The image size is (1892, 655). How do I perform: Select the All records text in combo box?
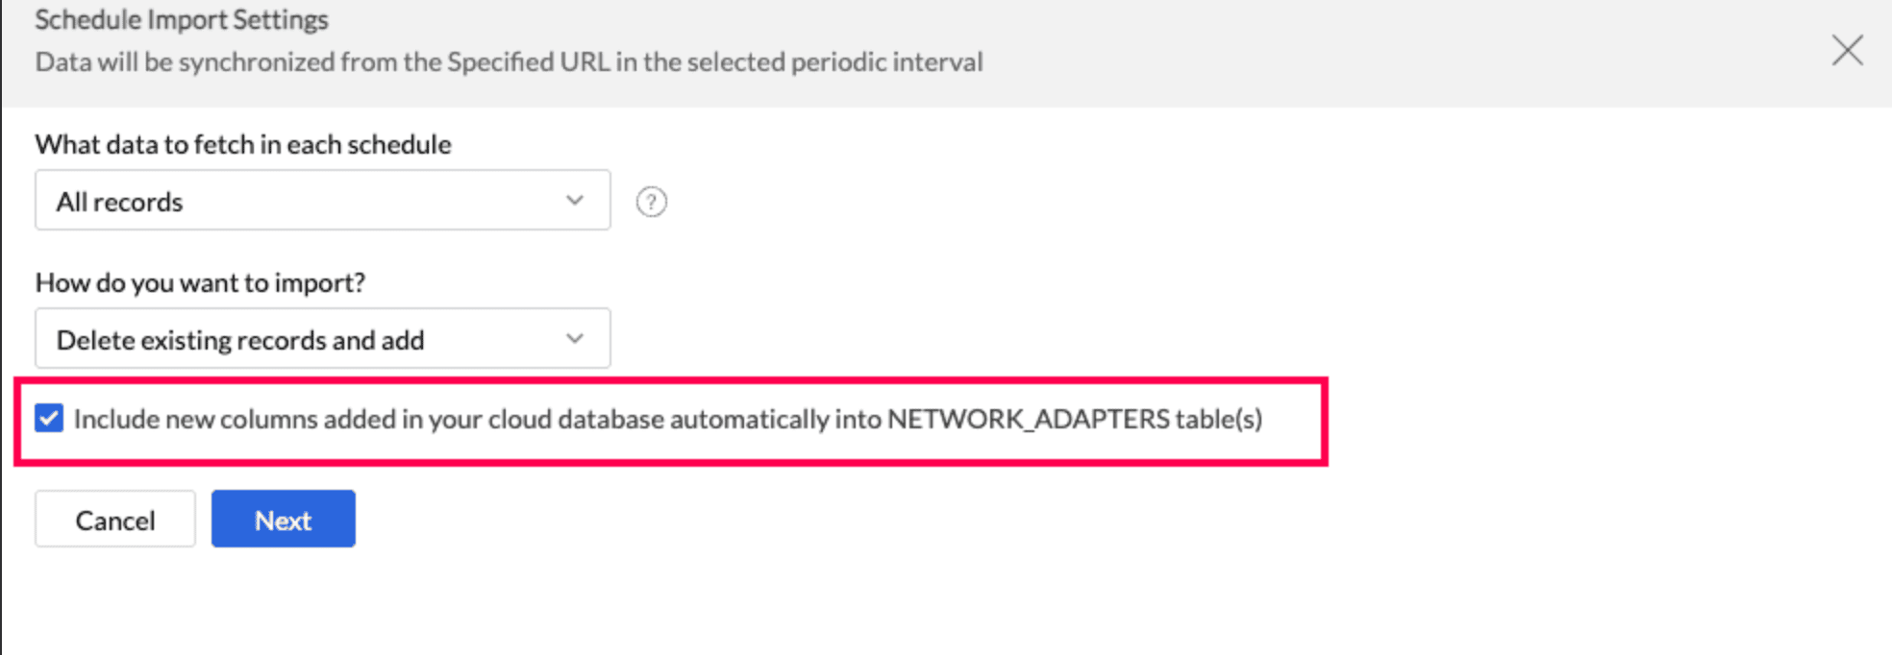[x=119, y=202]
